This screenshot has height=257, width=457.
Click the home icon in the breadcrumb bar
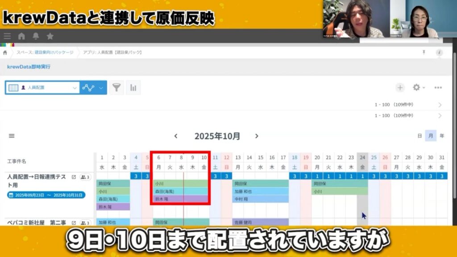[5, 53]
